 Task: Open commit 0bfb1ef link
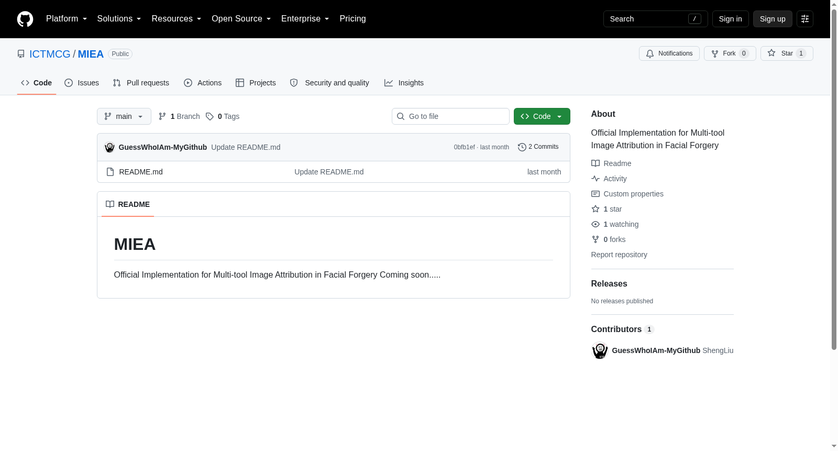click(465, 147)
